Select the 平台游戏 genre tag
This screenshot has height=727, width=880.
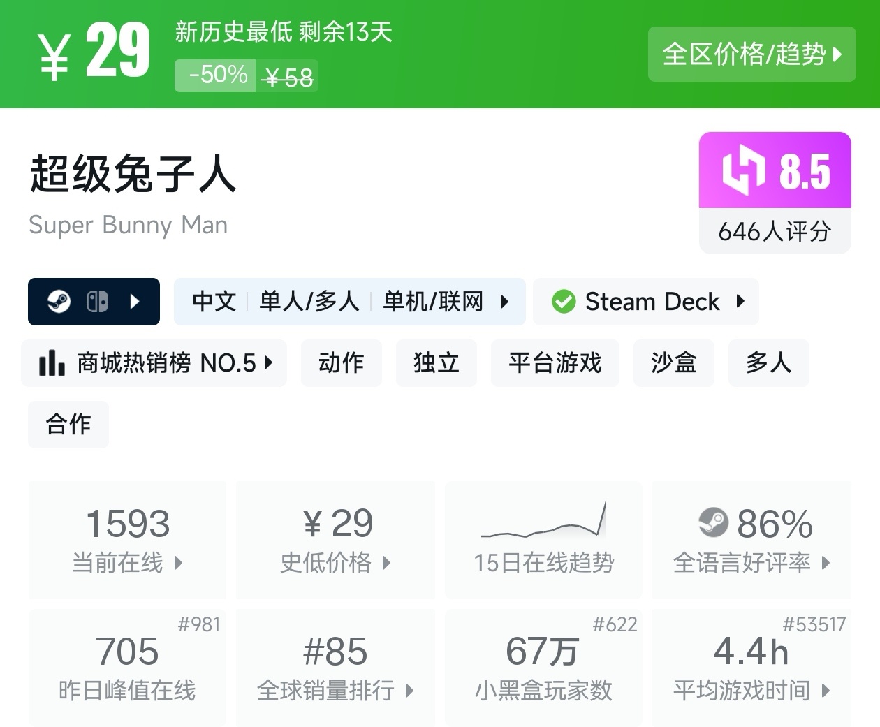click(x=555, y=363)
